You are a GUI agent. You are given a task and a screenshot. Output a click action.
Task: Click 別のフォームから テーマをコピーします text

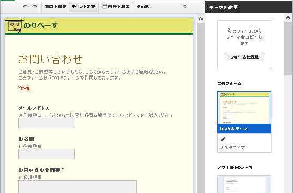tap(244, 37)
